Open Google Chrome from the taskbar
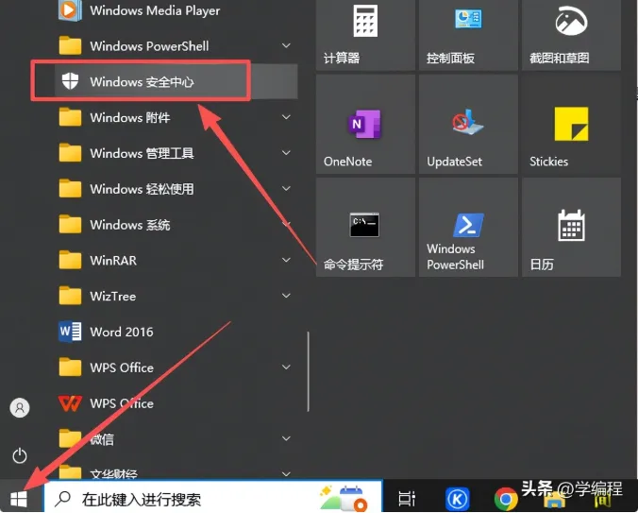Viewport: 638px width, 513px height. pos(505,499)
